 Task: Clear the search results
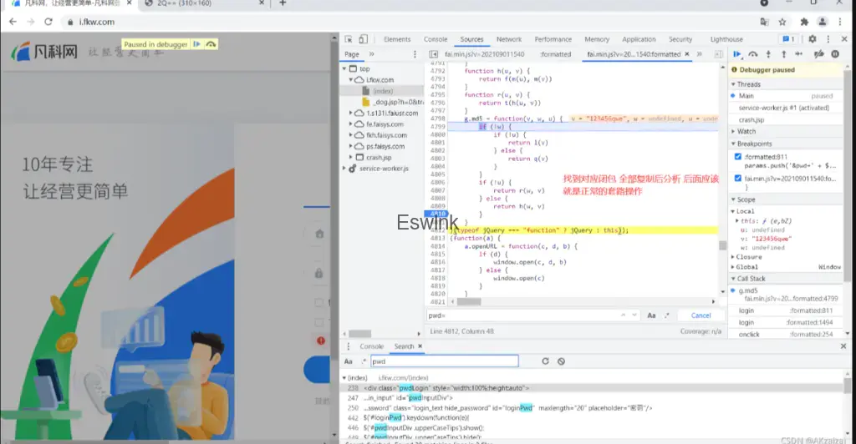(x=562, y=361)
